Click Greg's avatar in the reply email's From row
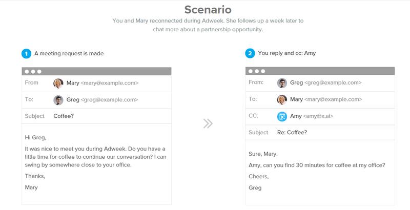The height and width of the screenshot is (210, 410). (x=282, y=83)
